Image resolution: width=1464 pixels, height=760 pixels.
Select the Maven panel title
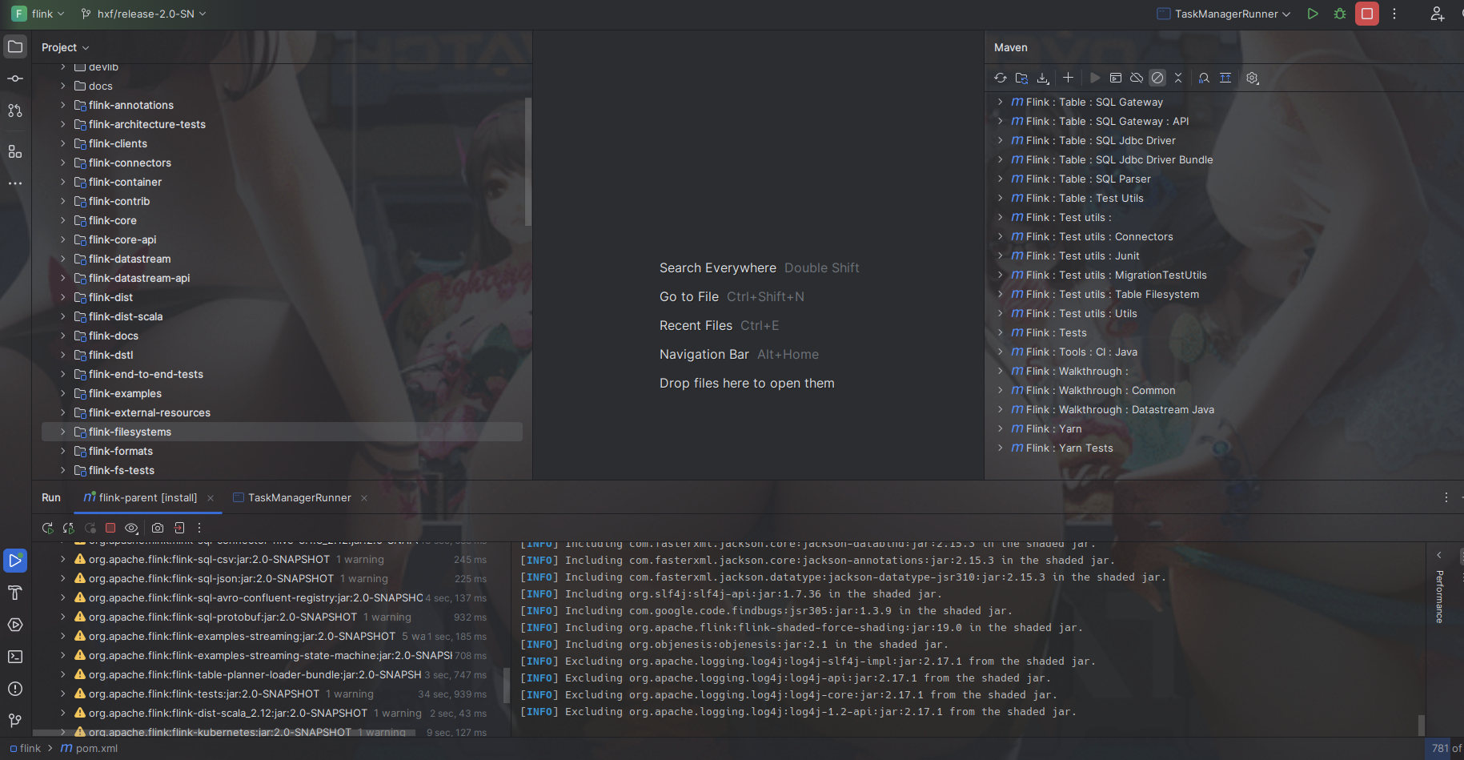click(1011, 47)
